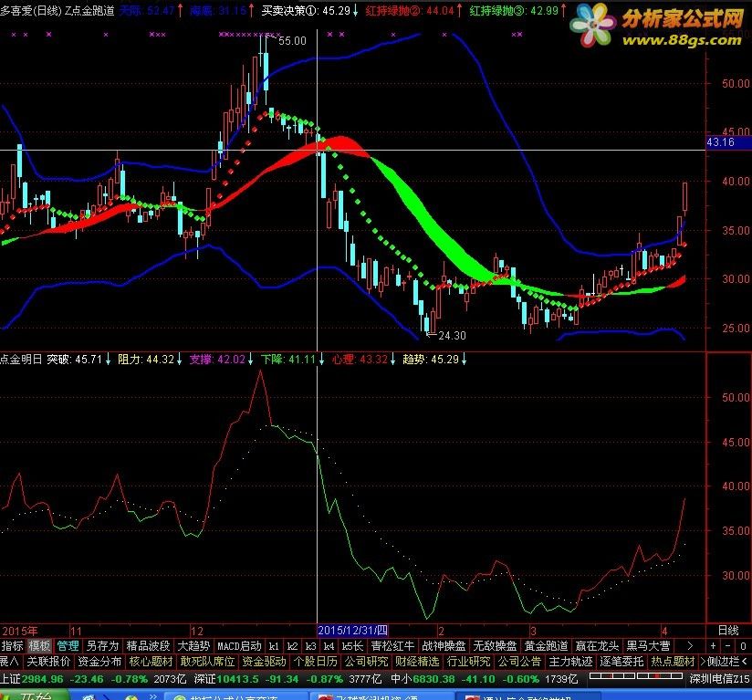Image resolution: width=752 pixels, height=700 pixels.
Task: Click the 另存为 button
Action: click(102, 646)
